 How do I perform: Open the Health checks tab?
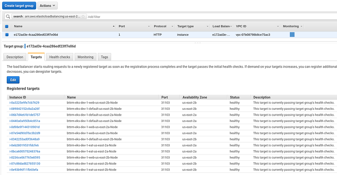click(x=59, y=57)
